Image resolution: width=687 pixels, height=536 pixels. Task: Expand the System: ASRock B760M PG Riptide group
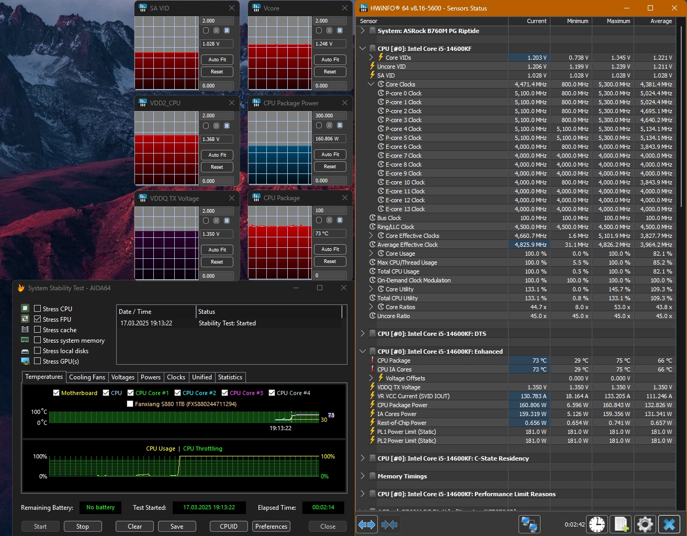pyautogui.click(x=363, y=31)
